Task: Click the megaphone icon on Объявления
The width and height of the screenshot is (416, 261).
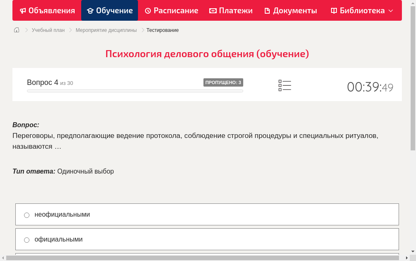Action: [22, 10]
